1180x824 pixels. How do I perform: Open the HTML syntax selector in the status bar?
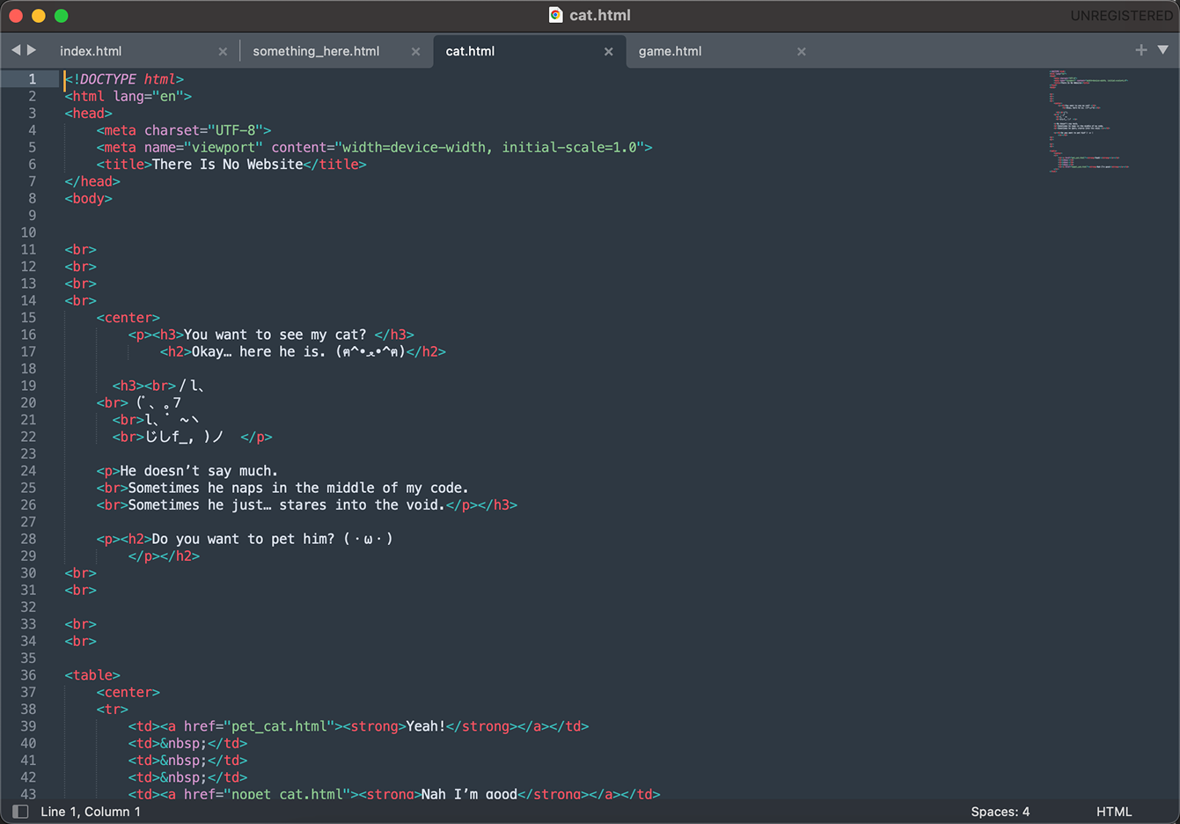tap(1114, 812)
